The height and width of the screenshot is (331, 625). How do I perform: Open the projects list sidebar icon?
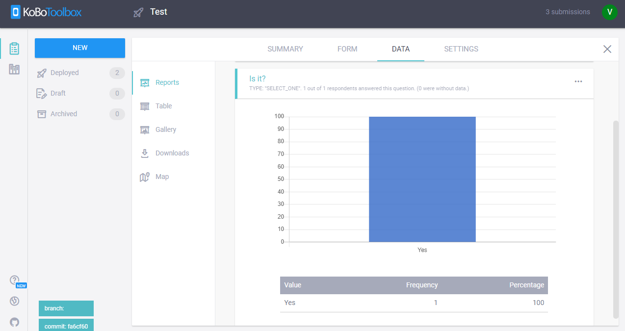coord(14,49)
